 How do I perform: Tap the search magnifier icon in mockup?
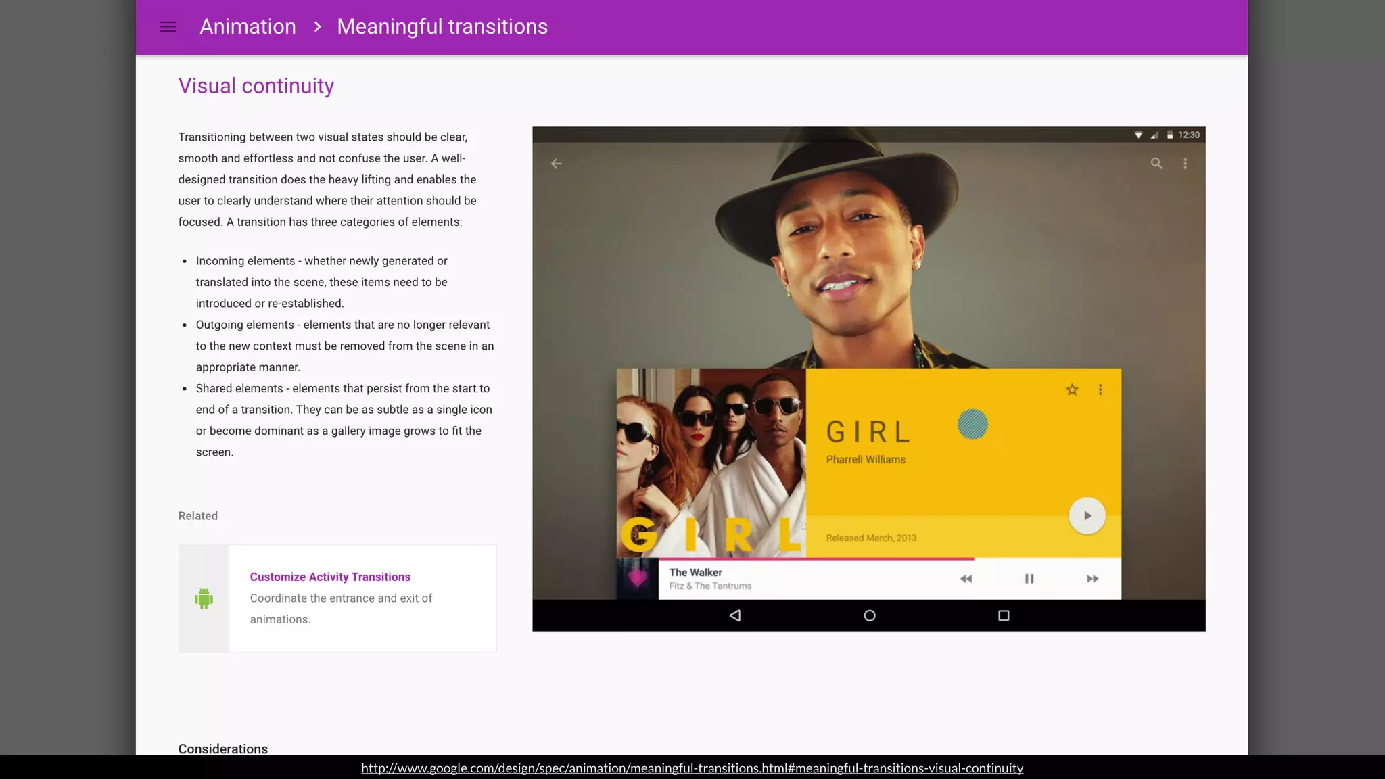(1156, 163)
